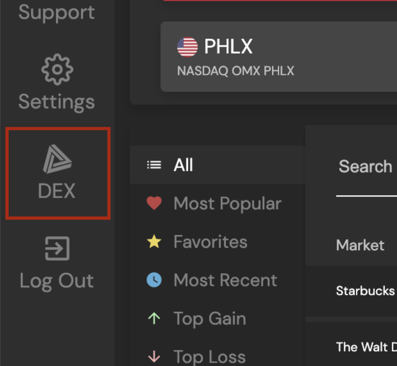Click the Log Out arrow icon
The width and height of the screenshot is (397, 366).
click(57, 248)
